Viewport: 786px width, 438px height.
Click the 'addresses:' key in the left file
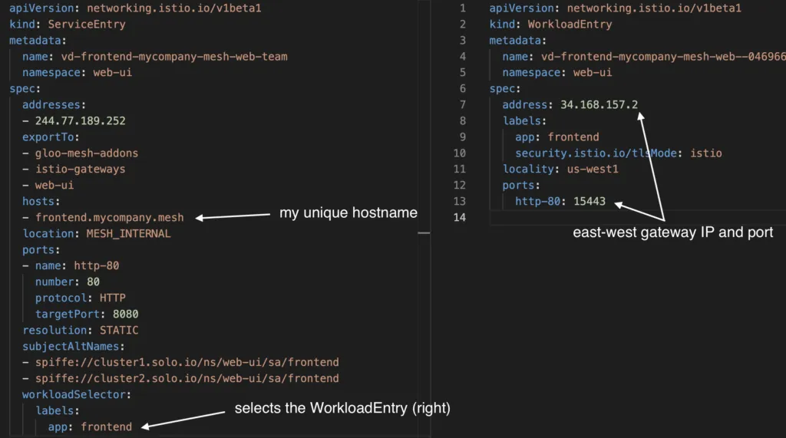tap(54, 105)
